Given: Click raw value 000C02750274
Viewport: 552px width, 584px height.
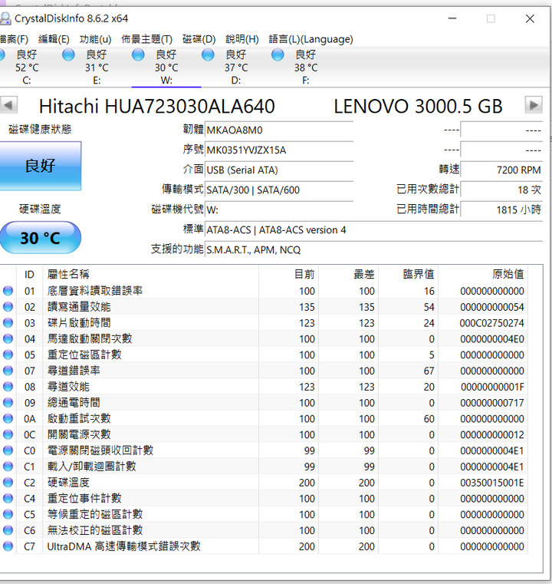Looking at the screenshot, I should [491, 323].
